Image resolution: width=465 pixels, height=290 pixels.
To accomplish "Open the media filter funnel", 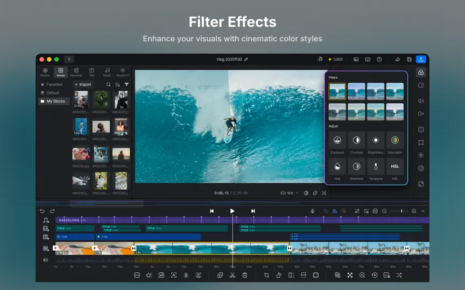I will [x=126, y=84].
